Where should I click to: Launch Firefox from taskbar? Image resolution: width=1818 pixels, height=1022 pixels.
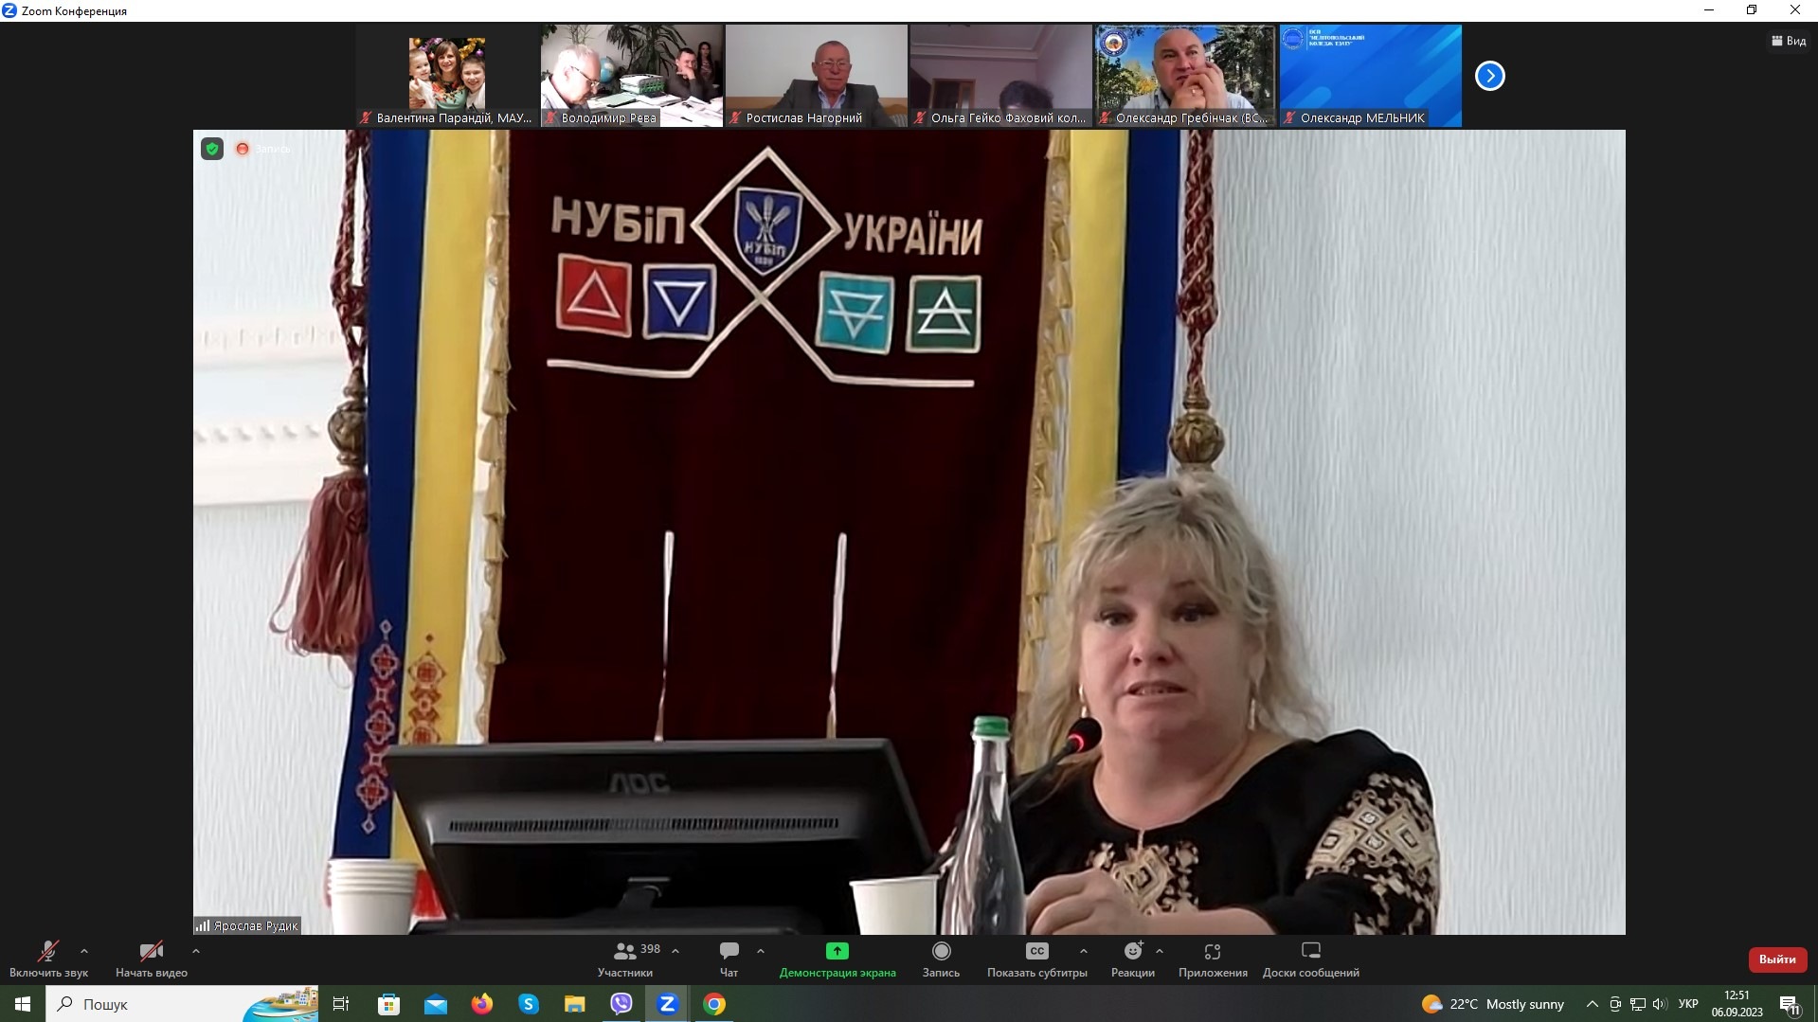[x=481, y=1004]
